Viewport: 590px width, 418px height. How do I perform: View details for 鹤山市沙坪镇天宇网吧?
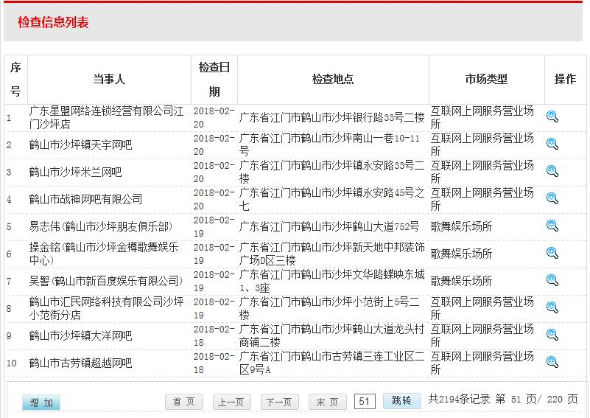[x=552, y=144]
